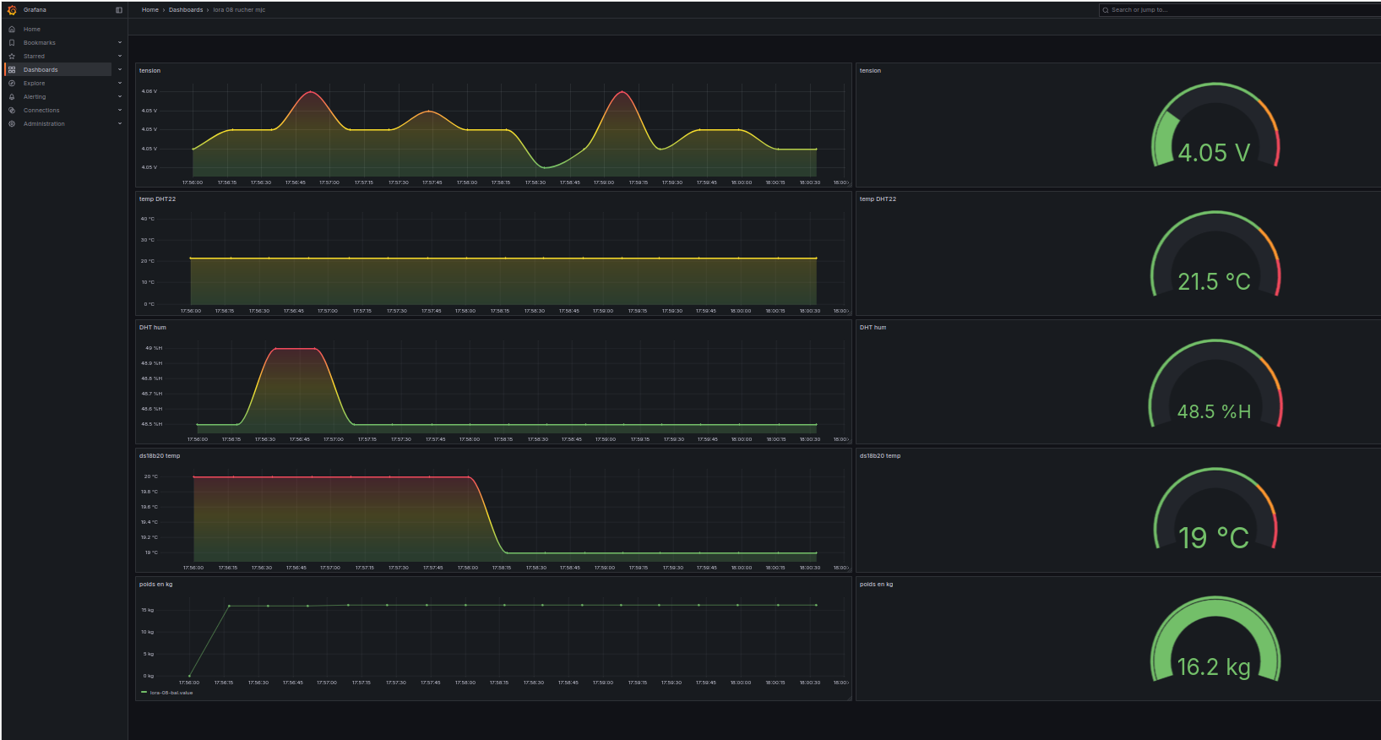The width and height of the screenshot is (1381, 740).
Task: Click the Home house icon in sidebar
Action: [12, 30]
